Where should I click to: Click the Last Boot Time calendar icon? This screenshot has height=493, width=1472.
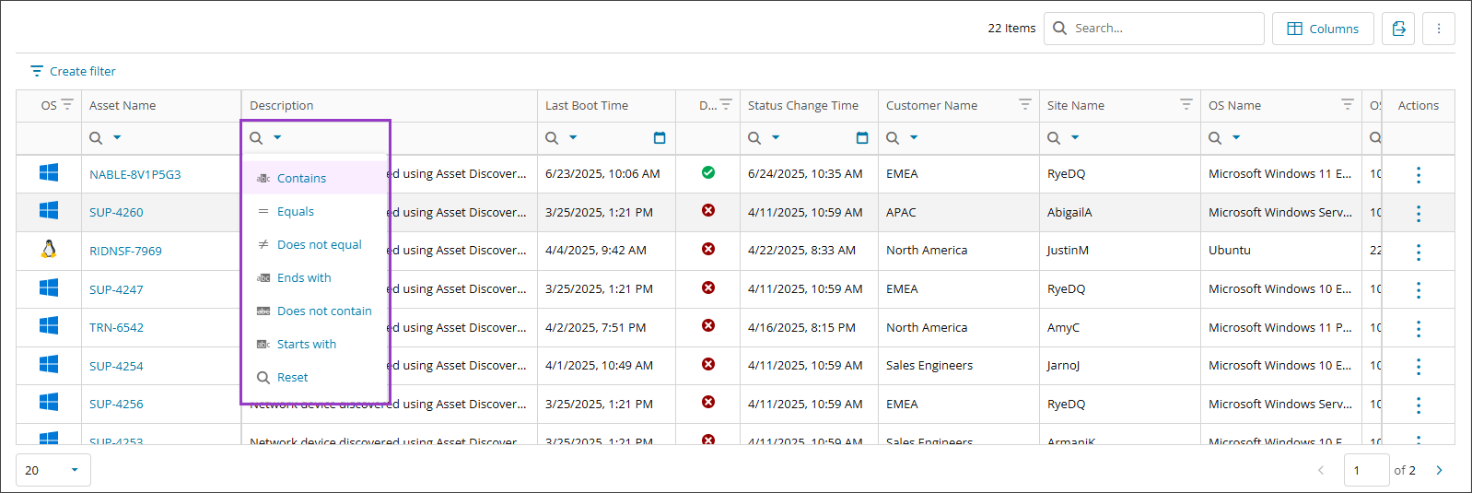point(660,138)
